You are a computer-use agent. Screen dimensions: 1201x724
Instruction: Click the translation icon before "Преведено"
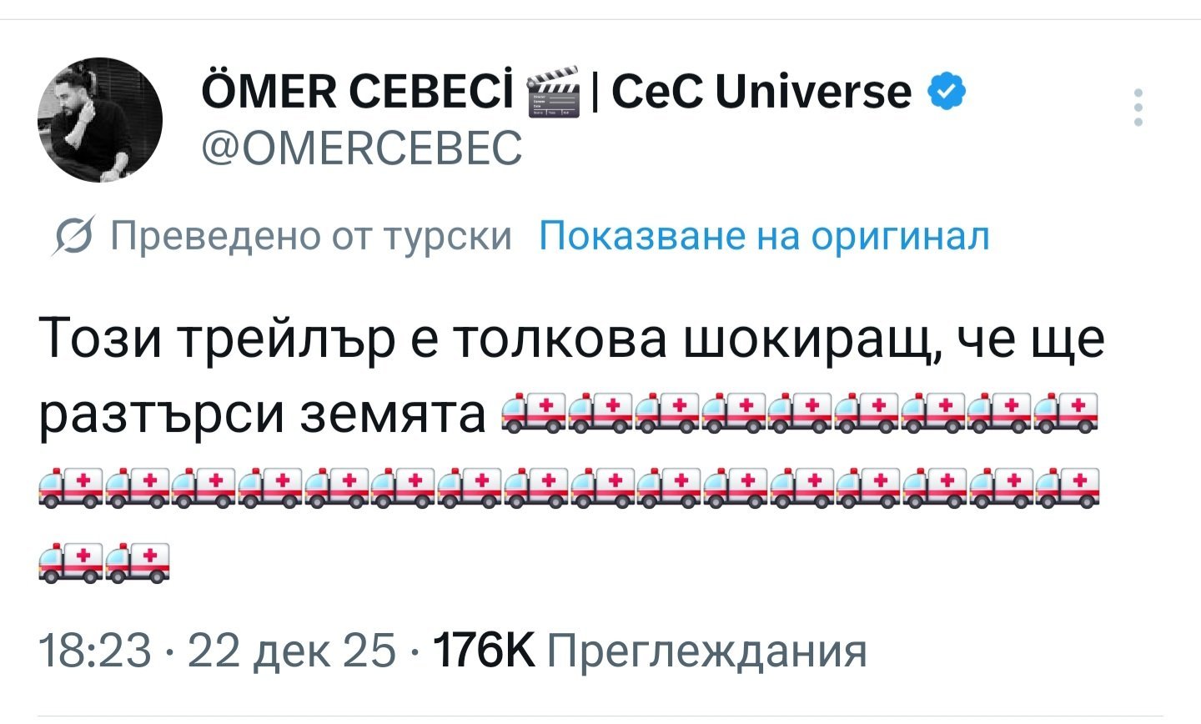pos(68,238)
